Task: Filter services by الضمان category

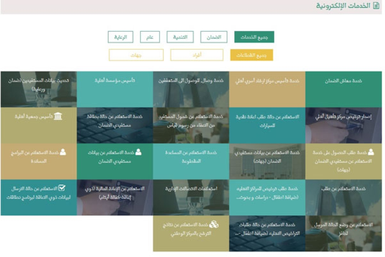Action: point(214,37)
